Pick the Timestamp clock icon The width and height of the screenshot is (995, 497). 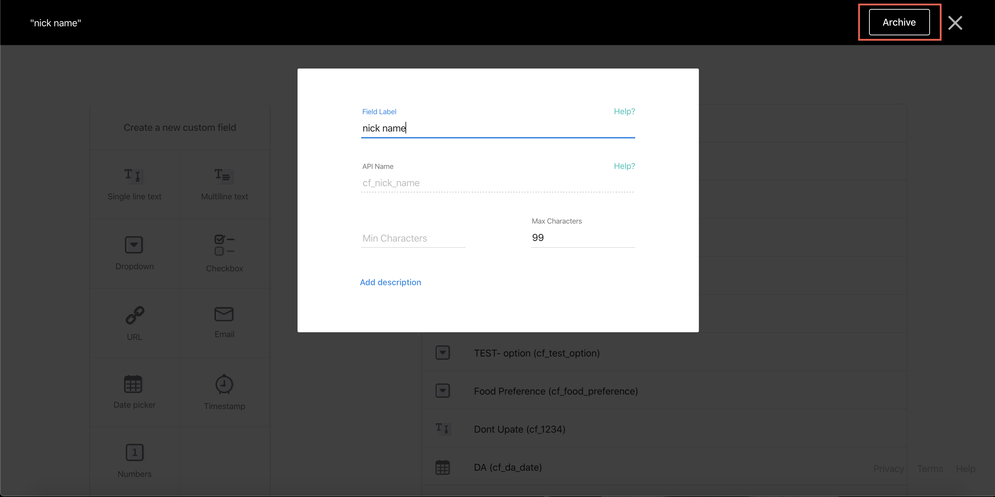coord(224,384)
